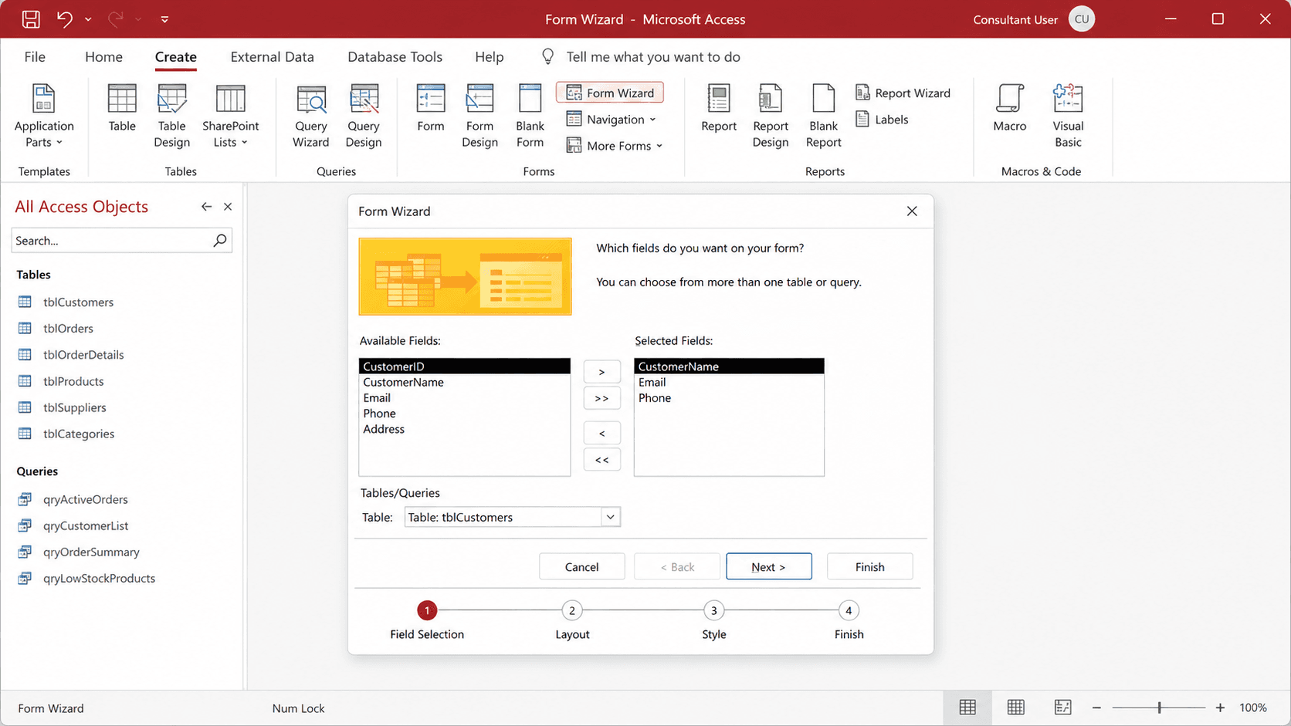Switch to the External Data tab
This screenshot has height=726, width=1291.
[x=272, y=57]
